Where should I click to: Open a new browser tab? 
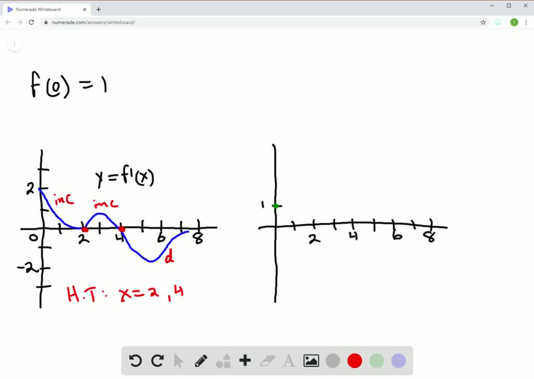point(99,9)
